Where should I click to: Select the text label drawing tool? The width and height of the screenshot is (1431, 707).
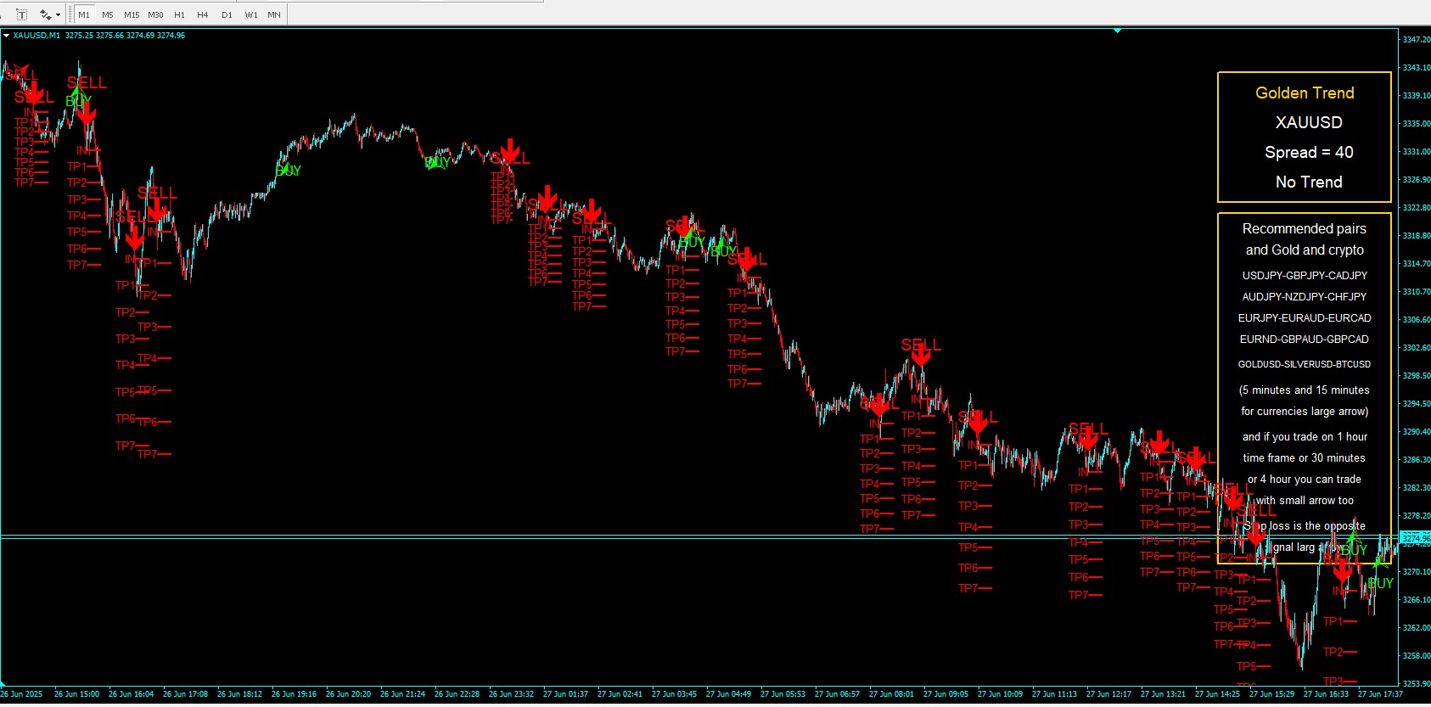pos(22,14)
